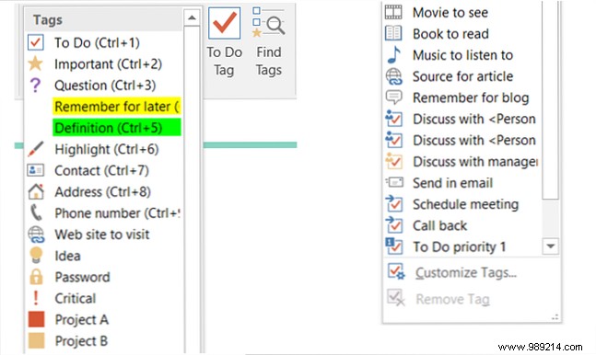Select the Project A tag label
Viewport: 596px width, 355px height.
pos(82,320)
